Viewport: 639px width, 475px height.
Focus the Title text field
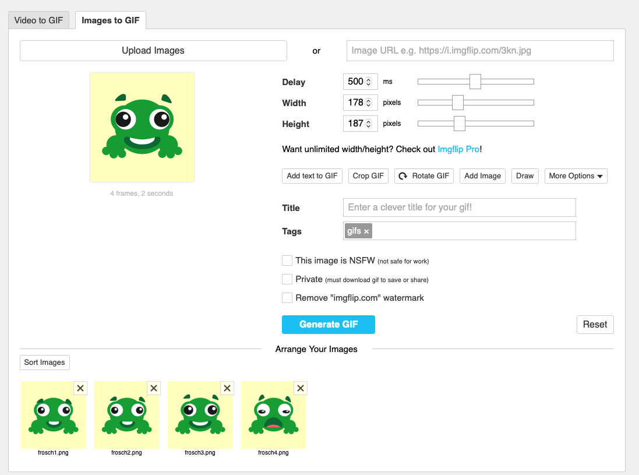pyautogui.click(x=459, y=207)
